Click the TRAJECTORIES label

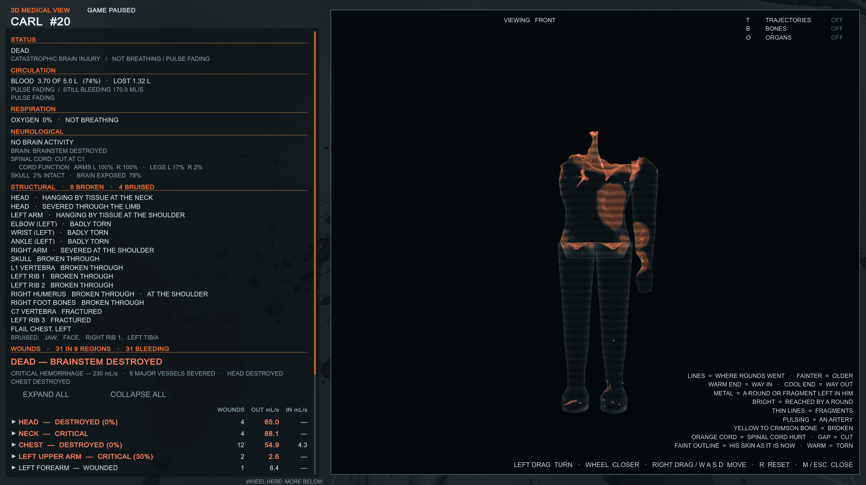click(788, 20)
